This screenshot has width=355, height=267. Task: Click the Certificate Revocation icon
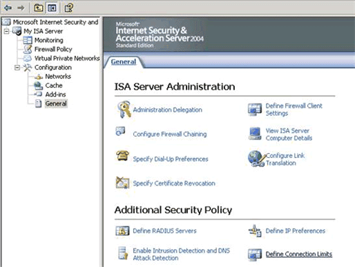(x=122, y=183)
